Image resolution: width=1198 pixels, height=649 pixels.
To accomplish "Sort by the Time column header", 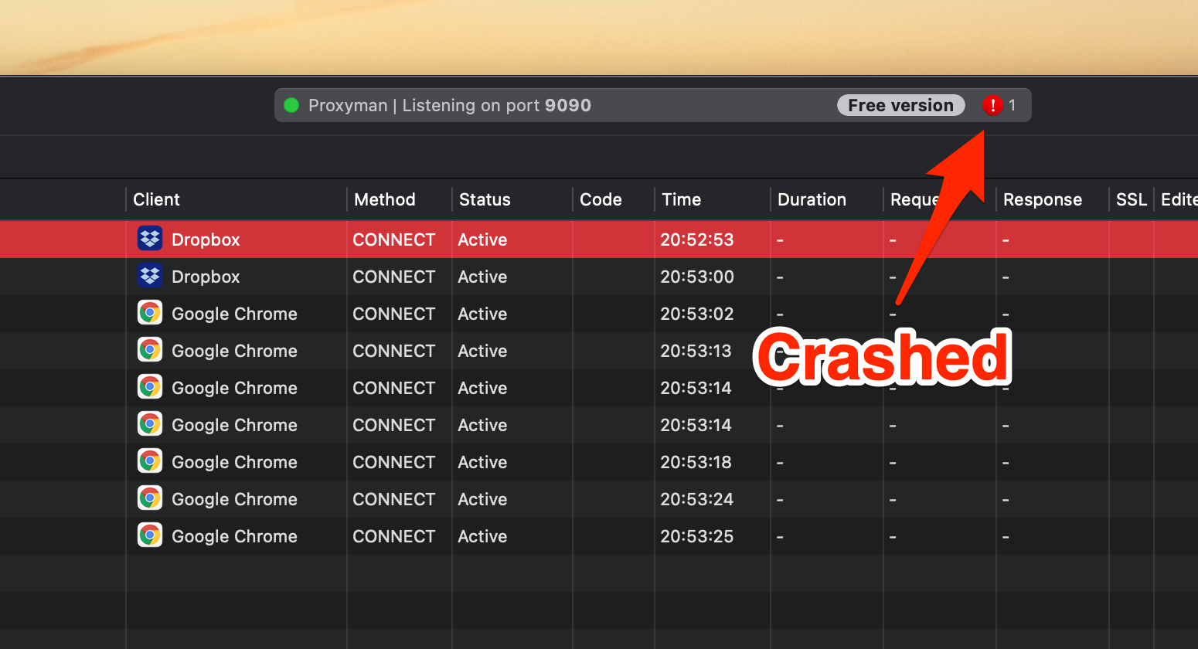I will [681, 199].
